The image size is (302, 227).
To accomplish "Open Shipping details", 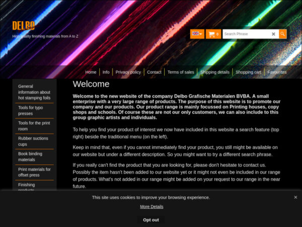I will tap(215, 72).
